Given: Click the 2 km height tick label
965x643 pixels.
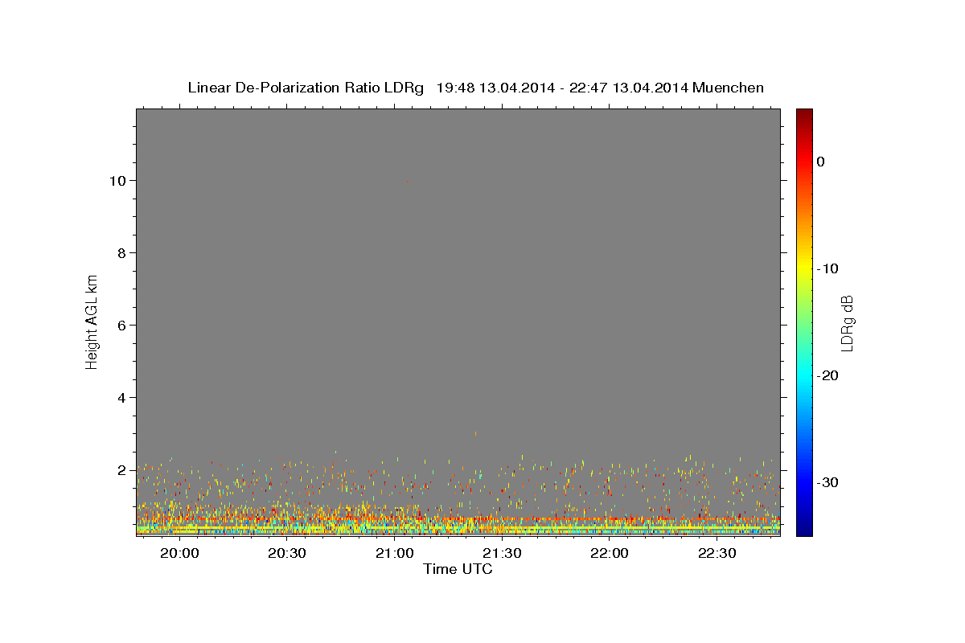Looking at the screenshot, I should point(124,470).
